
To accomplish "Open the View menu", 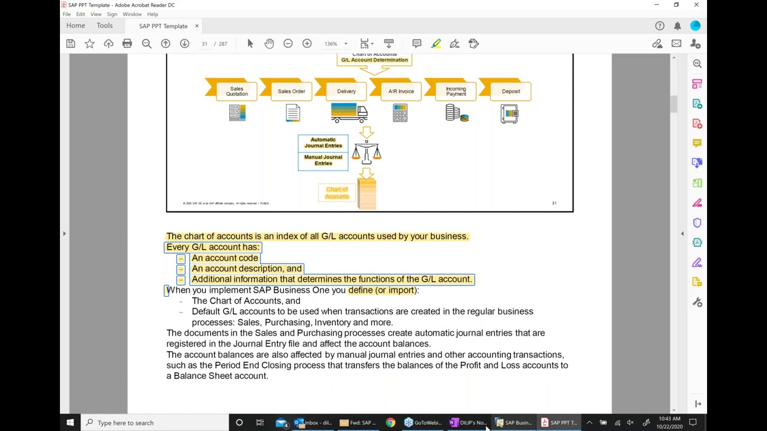I will click(96, 14).
